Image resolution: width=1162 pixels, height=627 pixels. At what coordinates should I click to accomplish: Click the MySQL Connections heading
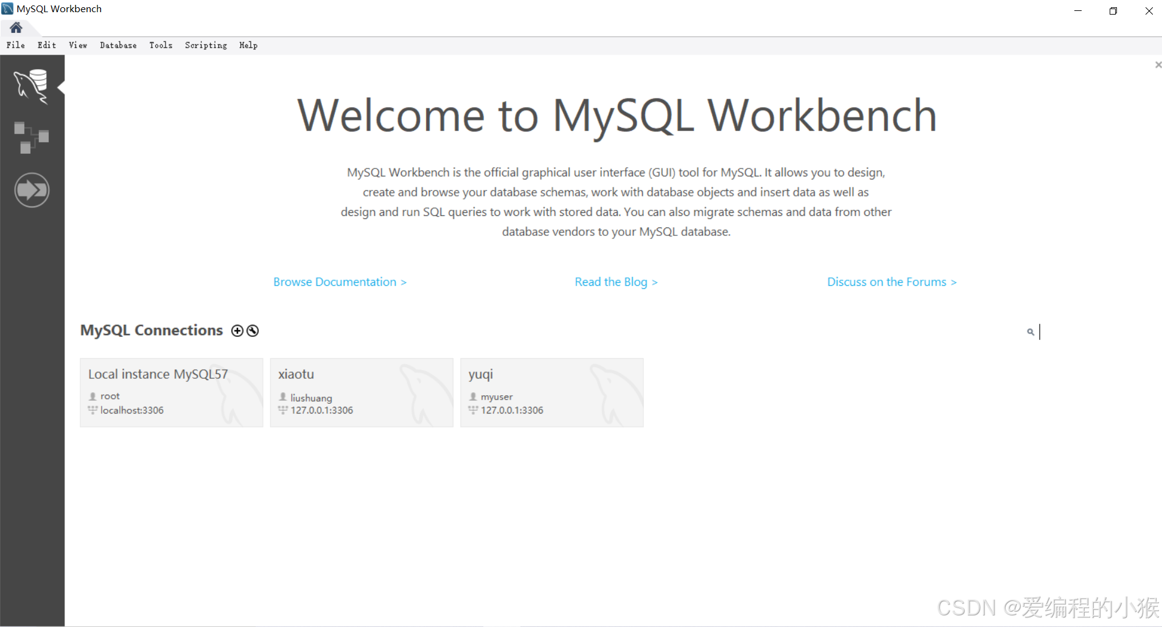coord(152,330)
